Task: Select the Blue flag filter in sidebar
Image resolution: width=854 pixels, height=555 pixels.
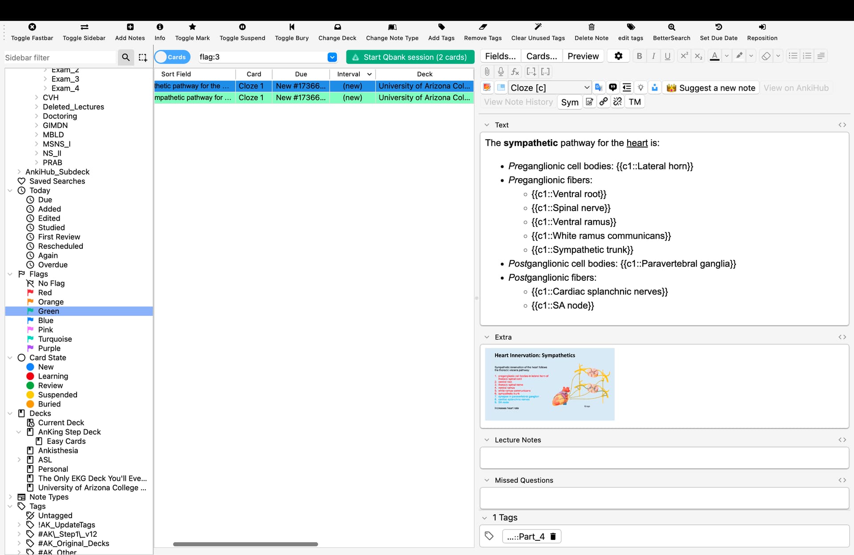Action: coord(45,320)
